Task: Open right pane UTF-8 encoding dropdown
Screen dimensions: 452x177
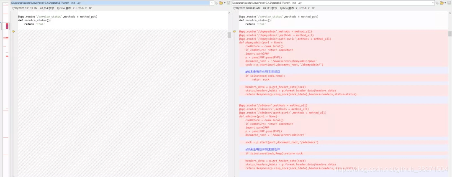Action: point(305,8)
